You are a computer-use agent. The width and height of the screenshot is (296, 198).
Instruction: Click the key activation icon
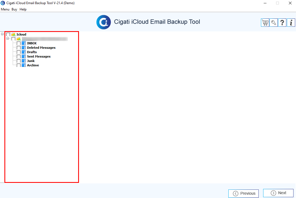click(274, 23)
